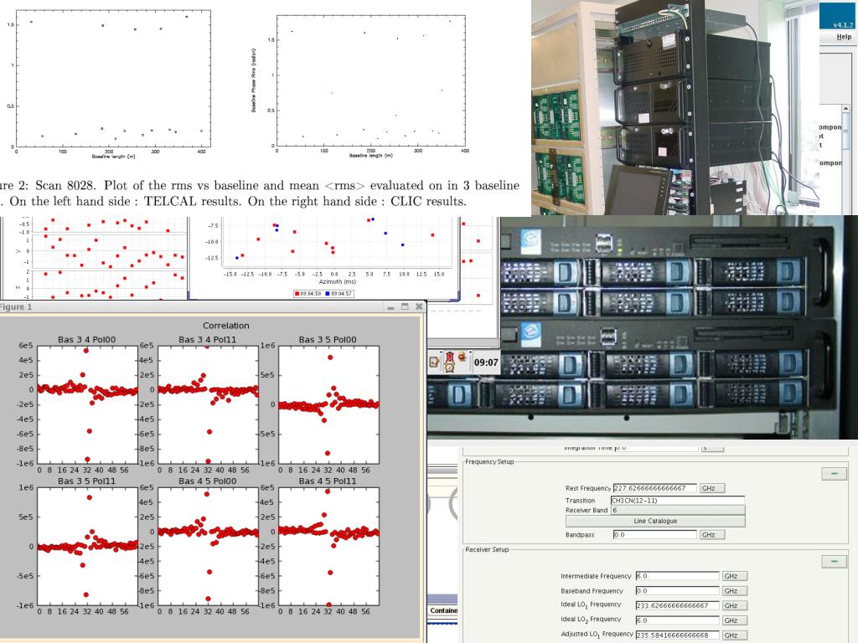
Task: Click the Transition field showing CH3CN(12-11)
Action: click(x=677, y=501)
